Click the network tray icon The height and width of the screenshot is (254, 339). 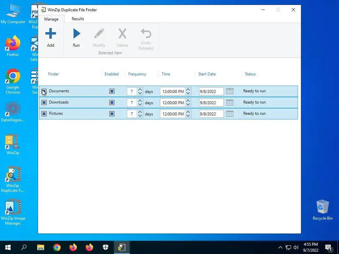click(288, 247)
